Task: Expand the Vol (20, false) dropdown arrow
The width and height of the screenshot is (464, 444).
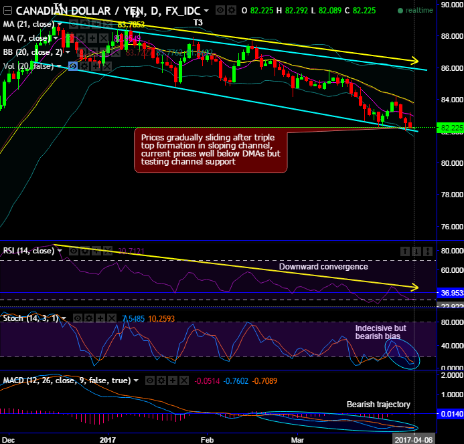Action: (x=59, y=66)
